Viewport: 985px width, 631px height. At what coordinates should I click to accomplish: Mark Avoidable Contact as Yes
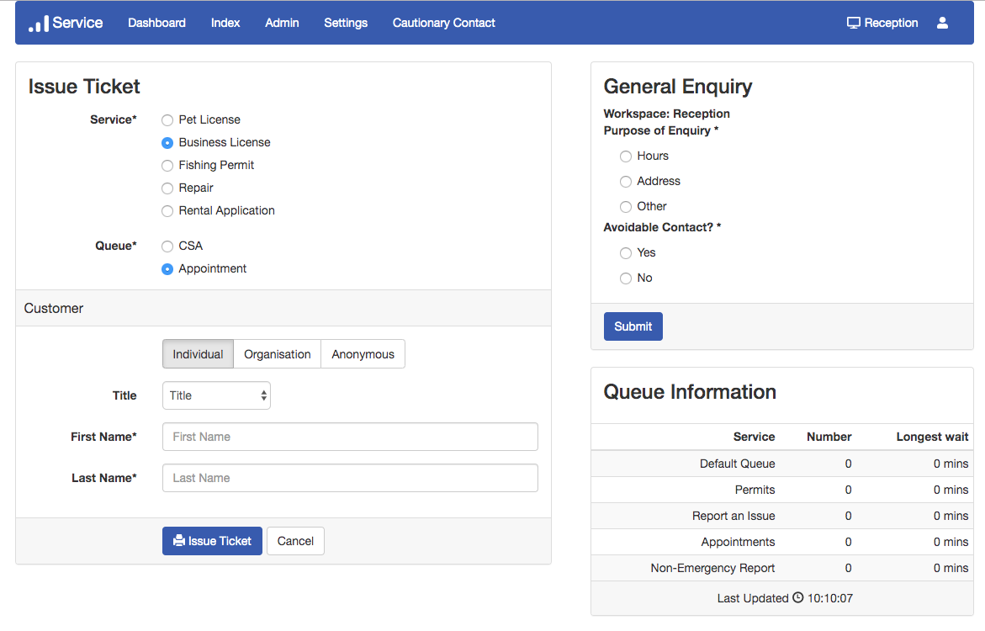click(x=626, y=253)
